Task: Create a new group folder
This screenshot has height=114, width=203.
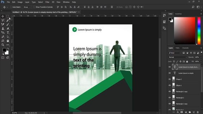Action: [190, 112]
